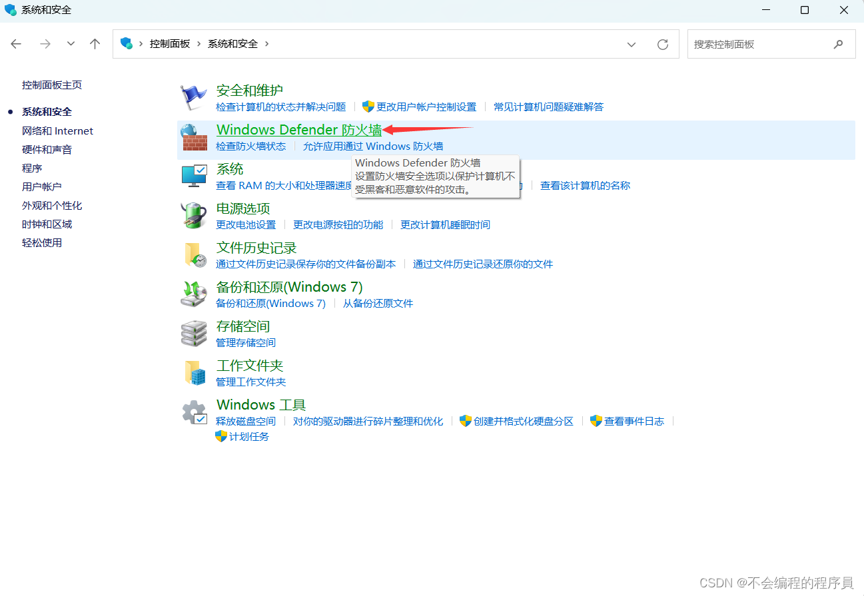
Task: Click 允许应用通过 Windows 防火墙 link
Action: [x=373, y=147]
